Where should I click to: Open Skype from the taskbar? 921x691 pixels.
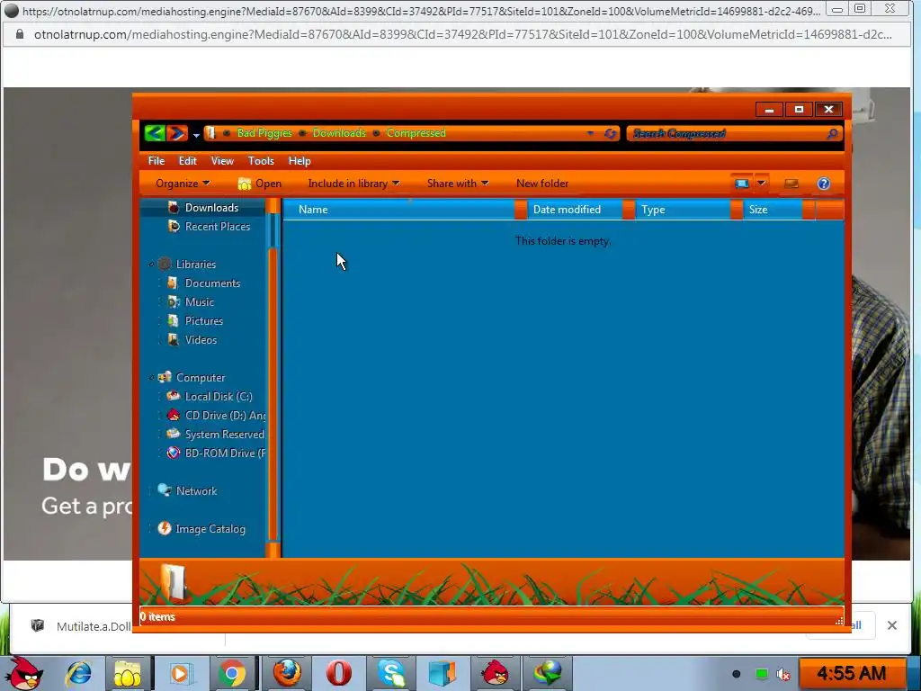click(391, 673)
